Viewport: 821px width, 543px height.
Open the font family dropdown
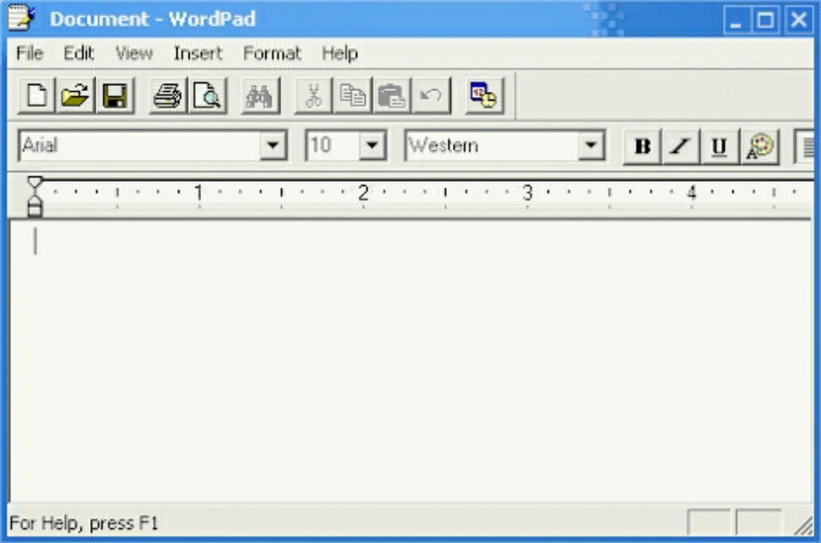coord(272,145)
